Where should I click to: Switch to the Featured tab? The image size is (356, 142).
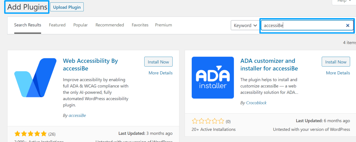(57, 25)
